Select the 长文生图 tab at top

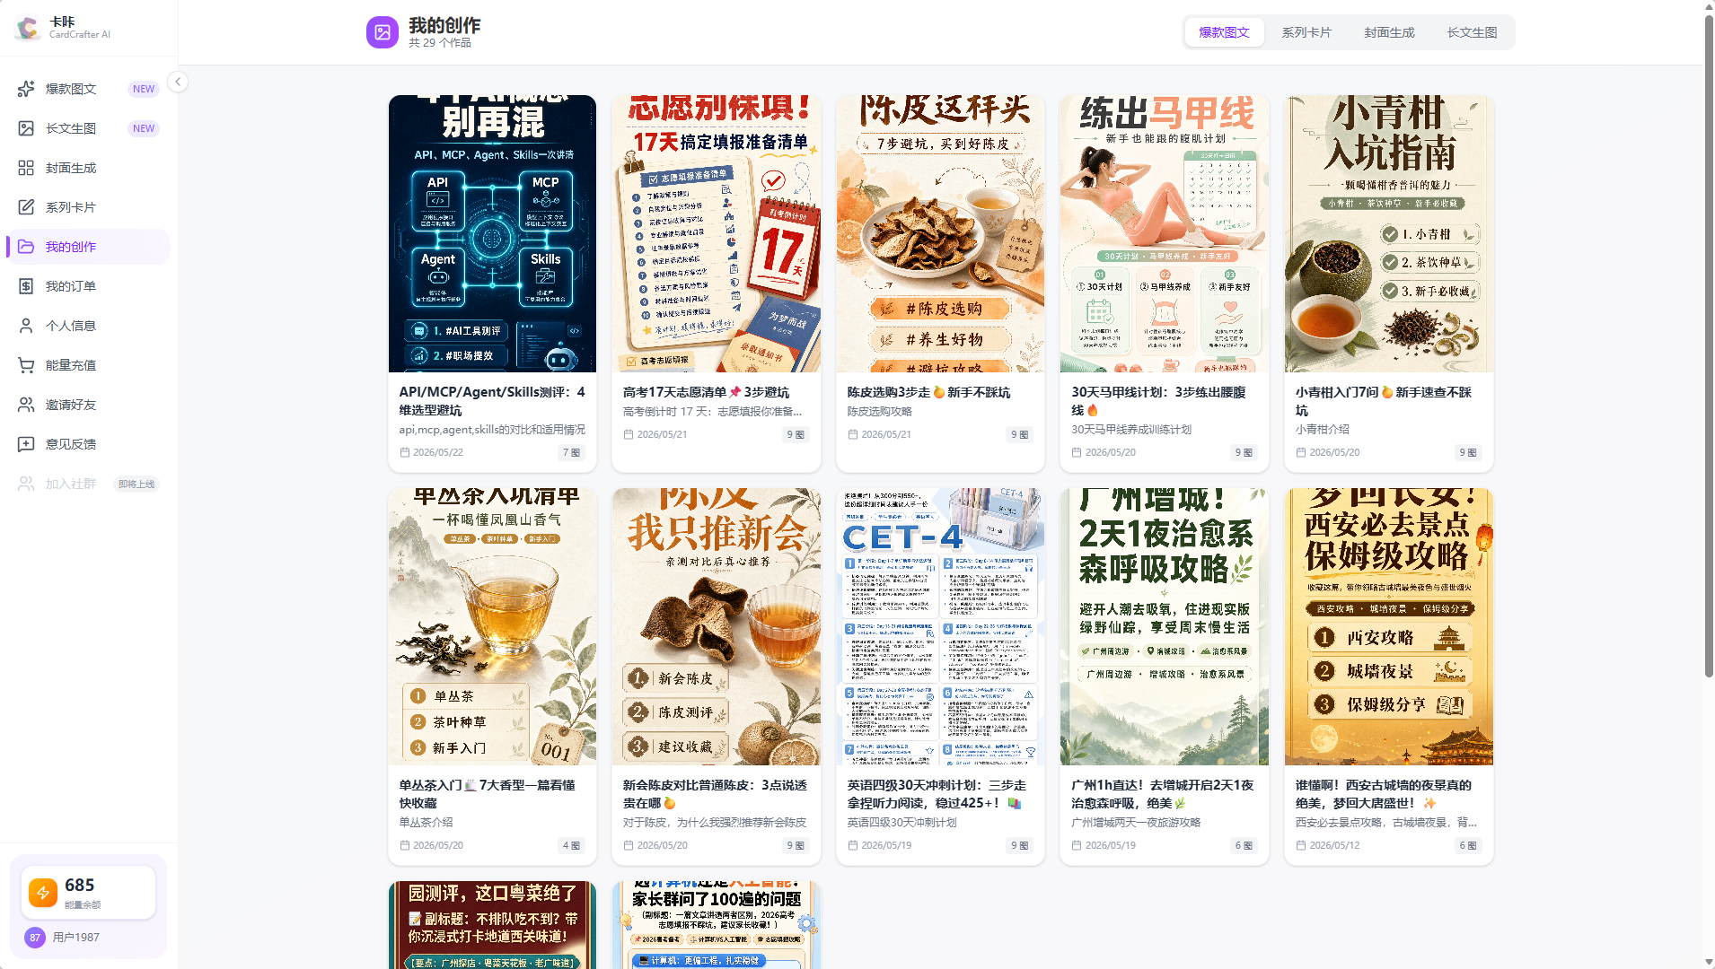1472,32
